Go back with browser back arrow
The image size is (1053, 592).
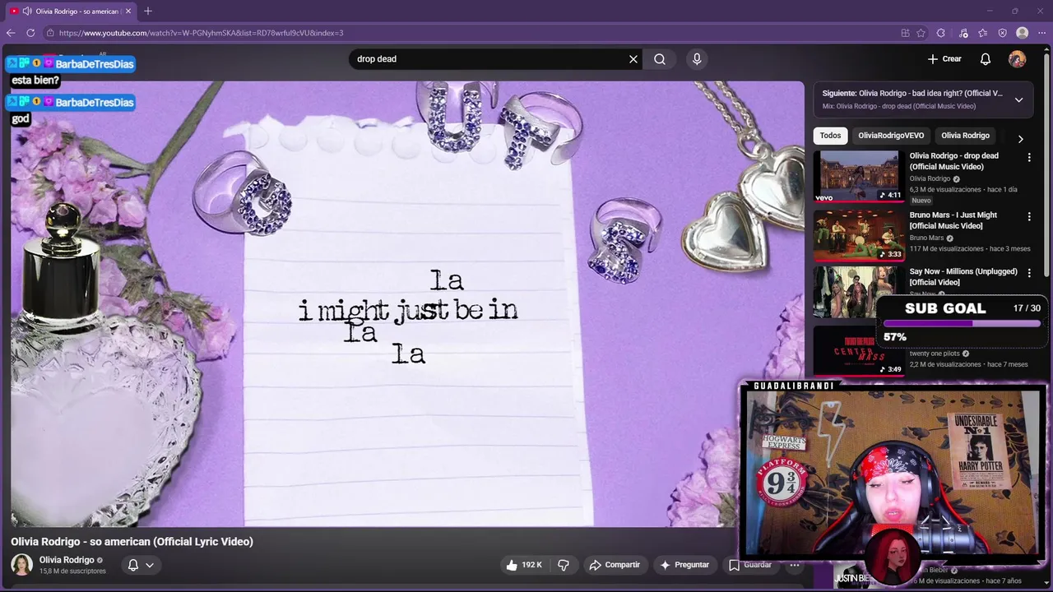tap(11, 33)
